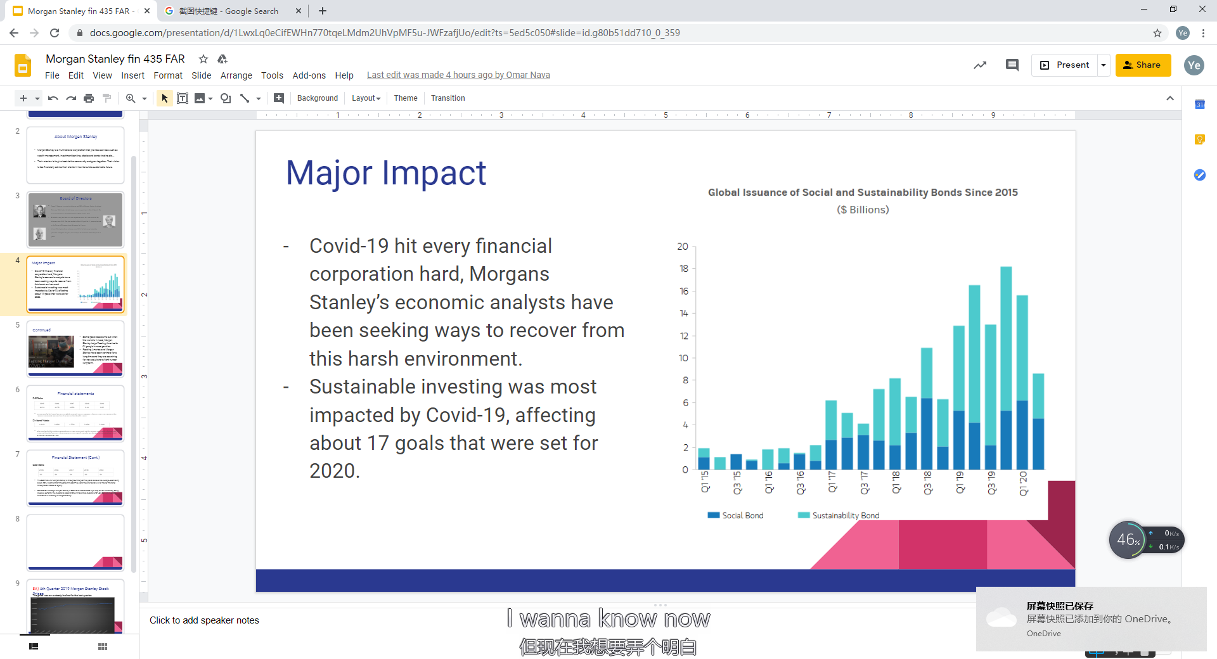
Task: Star the Morgan Stanley presentation
Action: click(203, 59)
